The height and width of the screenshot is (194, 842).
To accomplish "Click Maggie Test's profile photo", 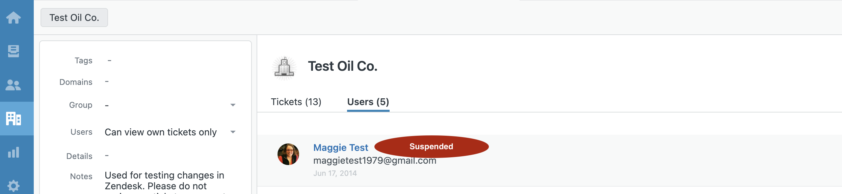I will click(x=288, y=154).
